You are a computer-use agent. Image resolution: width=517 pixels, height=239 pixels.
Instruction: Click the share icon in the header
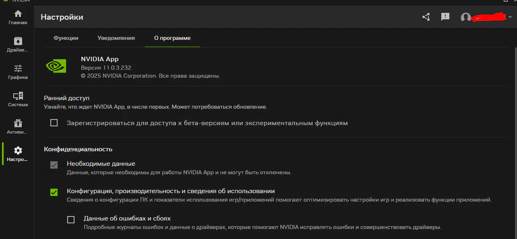point(426,17)
